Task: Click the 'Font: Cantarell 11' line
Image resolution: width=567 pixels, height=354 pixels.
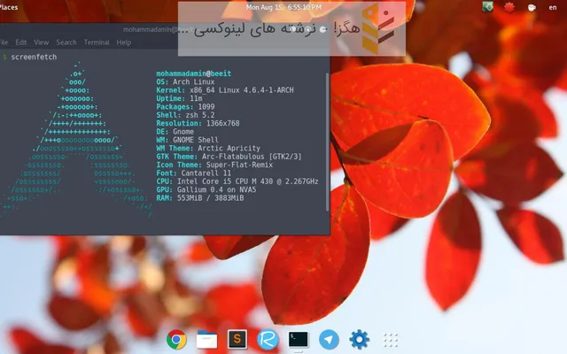Action: point(193,173)
